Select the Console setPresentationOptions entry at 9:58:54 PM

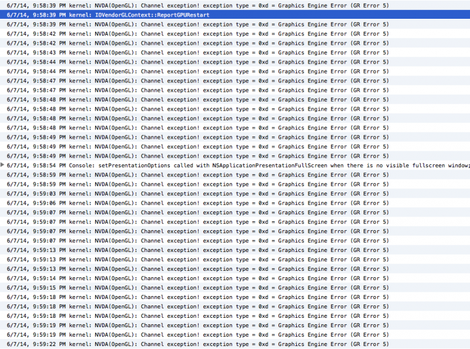click(x=235, y=165)
